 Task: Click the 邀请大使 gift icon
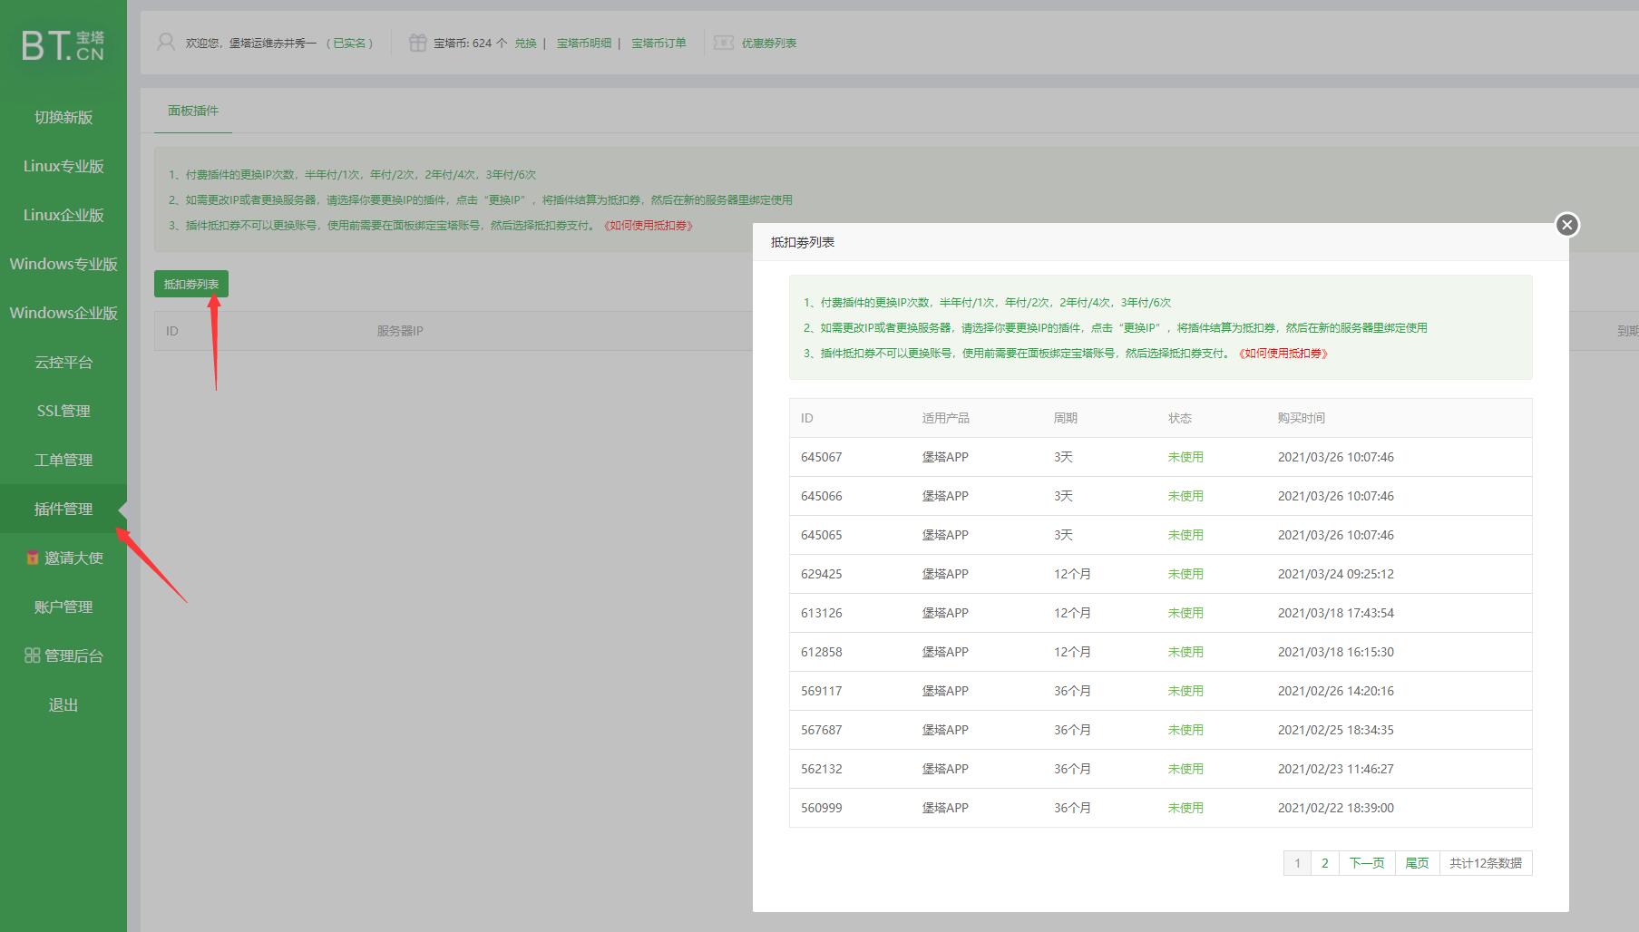[32, 558]
